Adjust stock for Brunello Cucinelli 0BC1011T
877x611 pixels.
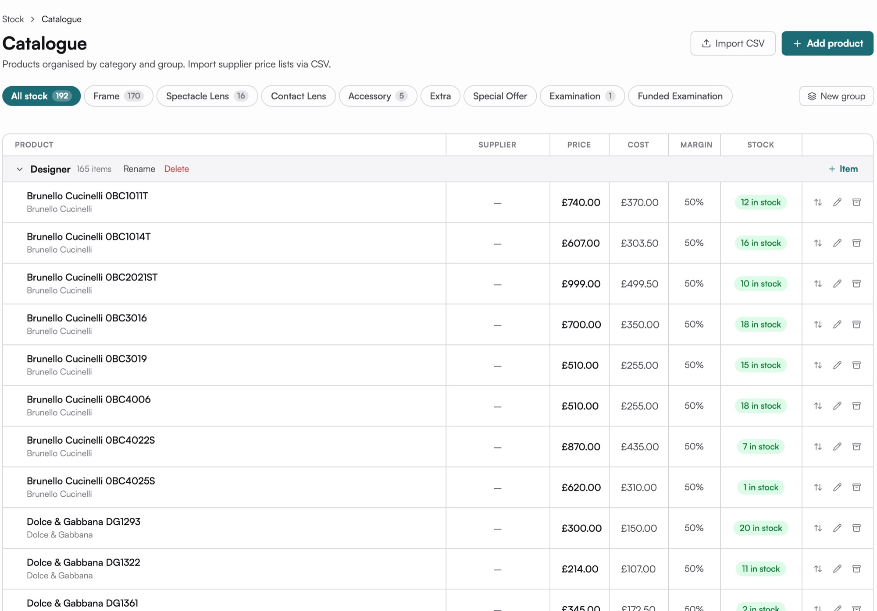coord(818,202)
